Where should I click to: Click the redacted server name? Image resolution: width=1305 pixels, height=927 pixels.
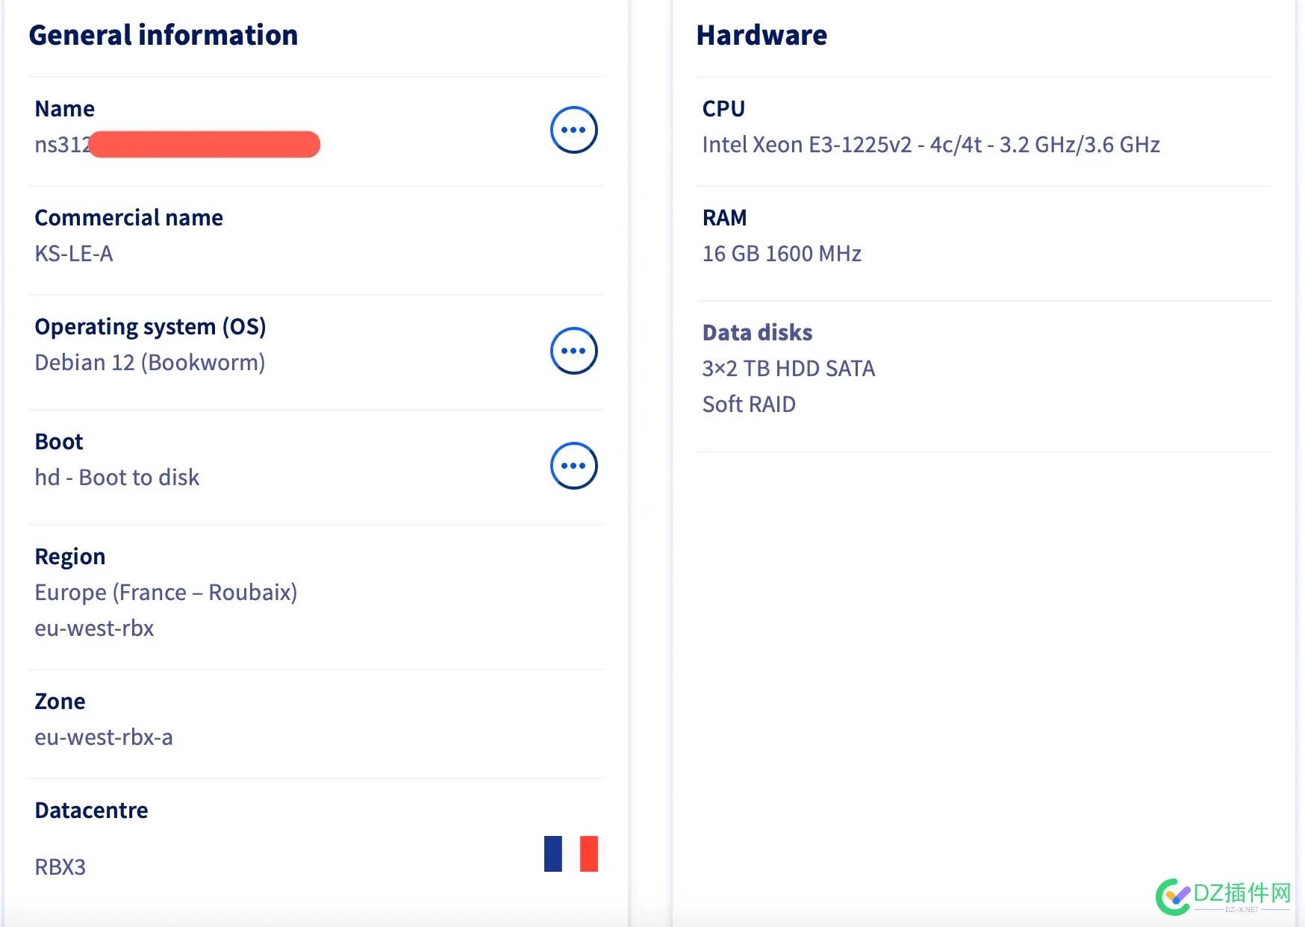tap(178, 144)
